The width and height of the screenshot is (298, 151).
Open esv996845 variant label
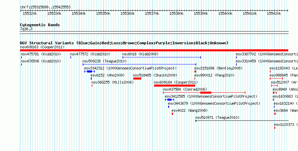(284, 75)
